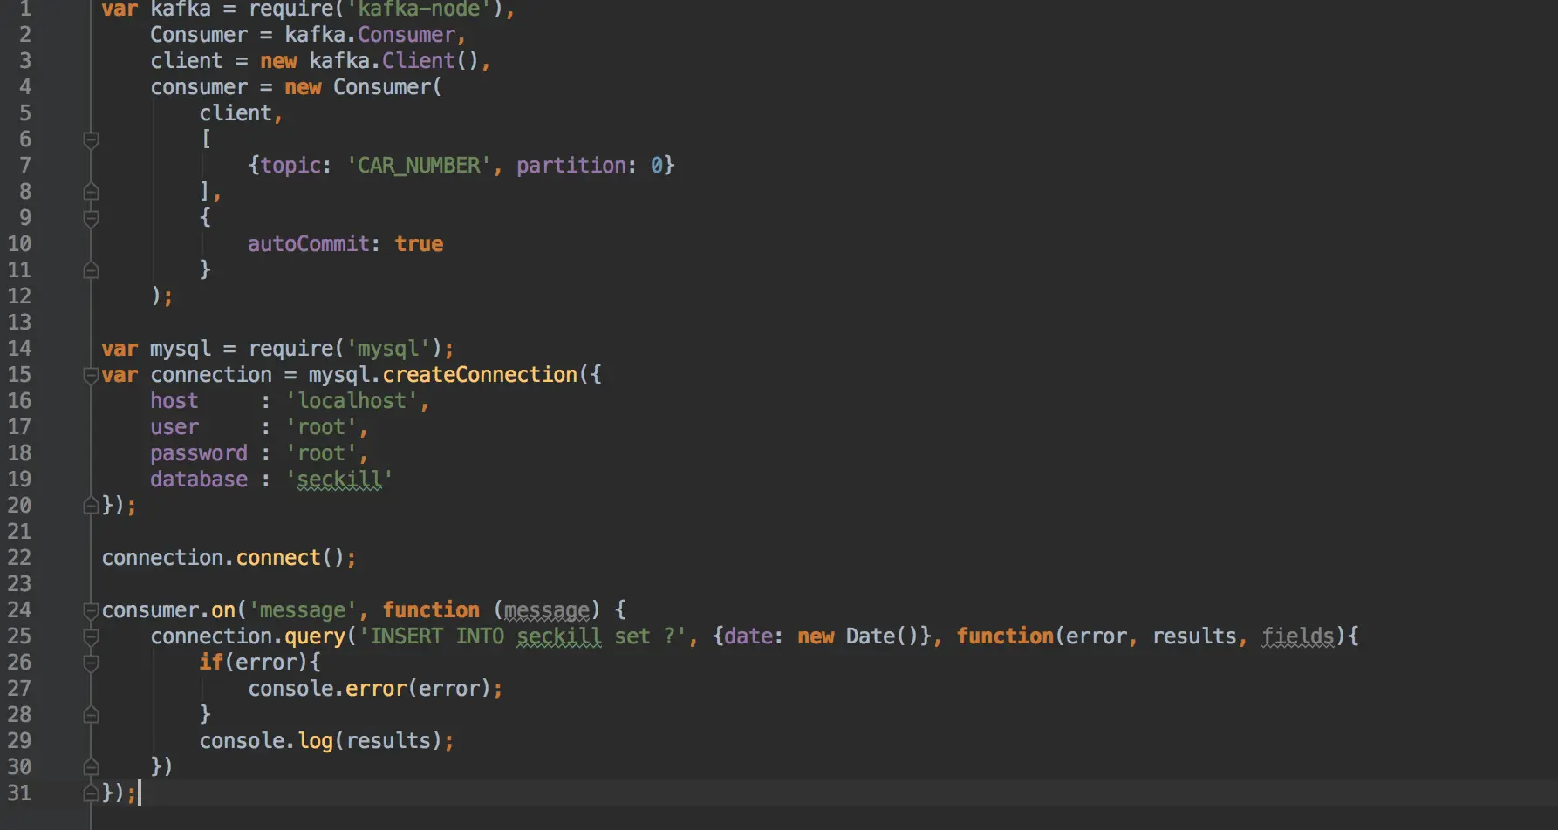Screen dimensions: 1558x830
Task: Click the createConnection method call
Action: (x=480, y=375)
